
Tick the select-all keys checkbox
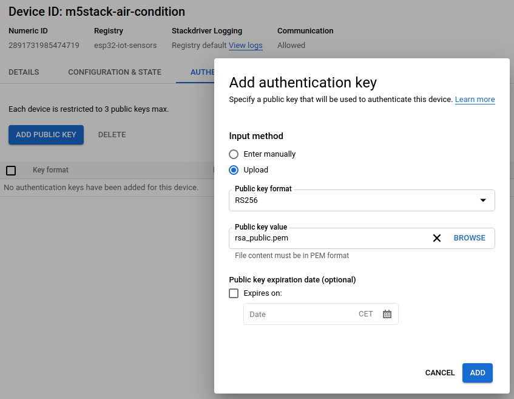(x=11, y=171)
